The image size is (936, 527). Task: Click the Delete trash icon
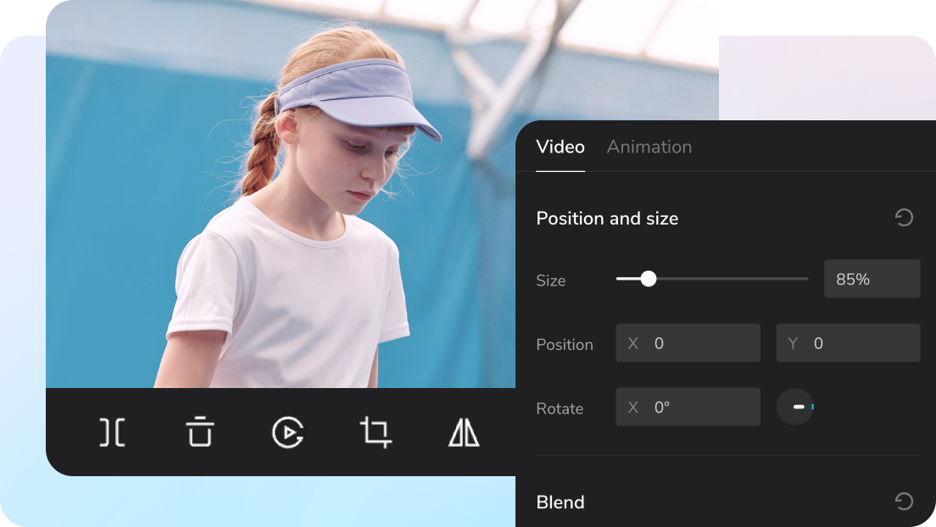click(200, 432)
